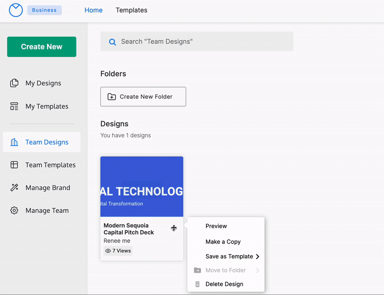Click the My Designs pages icon
384x295 pixels.
[14, 83]
